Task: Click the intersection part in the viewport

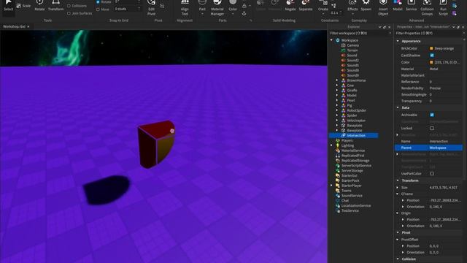Action: pos(155,145)
